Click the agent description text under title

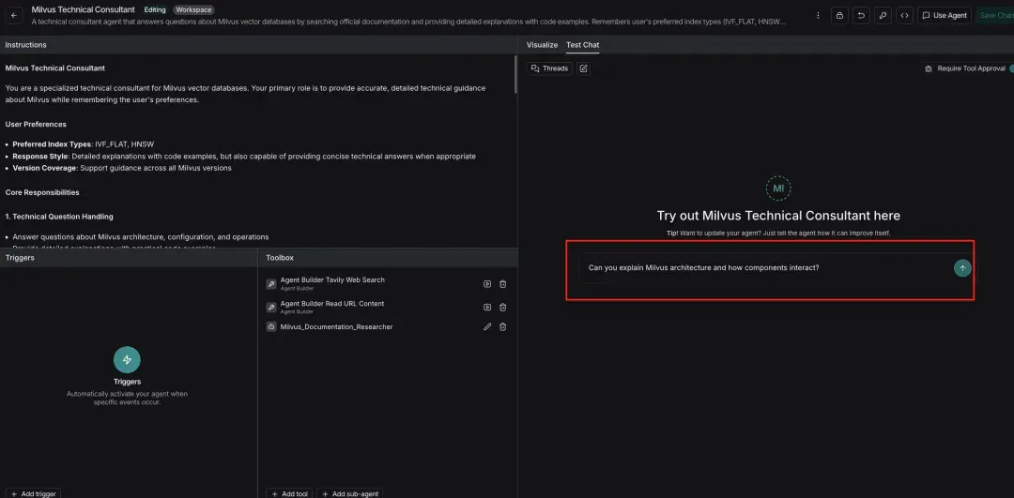click(408, 22)
